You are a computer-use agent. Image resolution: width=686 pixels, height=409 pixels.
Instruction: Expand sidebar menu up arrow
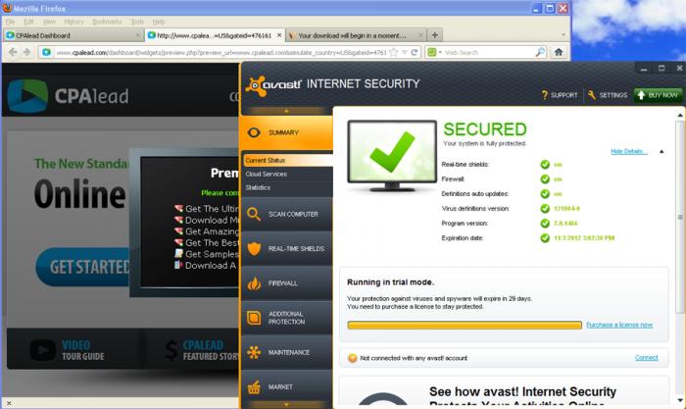tap(286, 111)
